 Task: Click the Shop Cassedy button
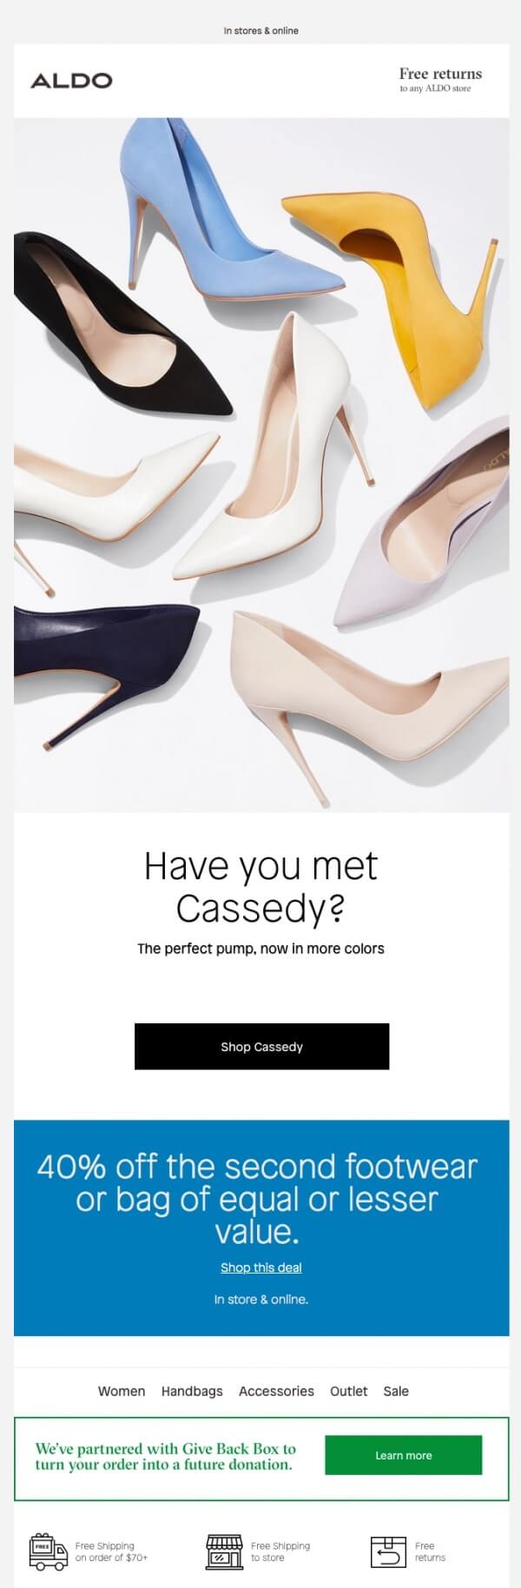261,1046
